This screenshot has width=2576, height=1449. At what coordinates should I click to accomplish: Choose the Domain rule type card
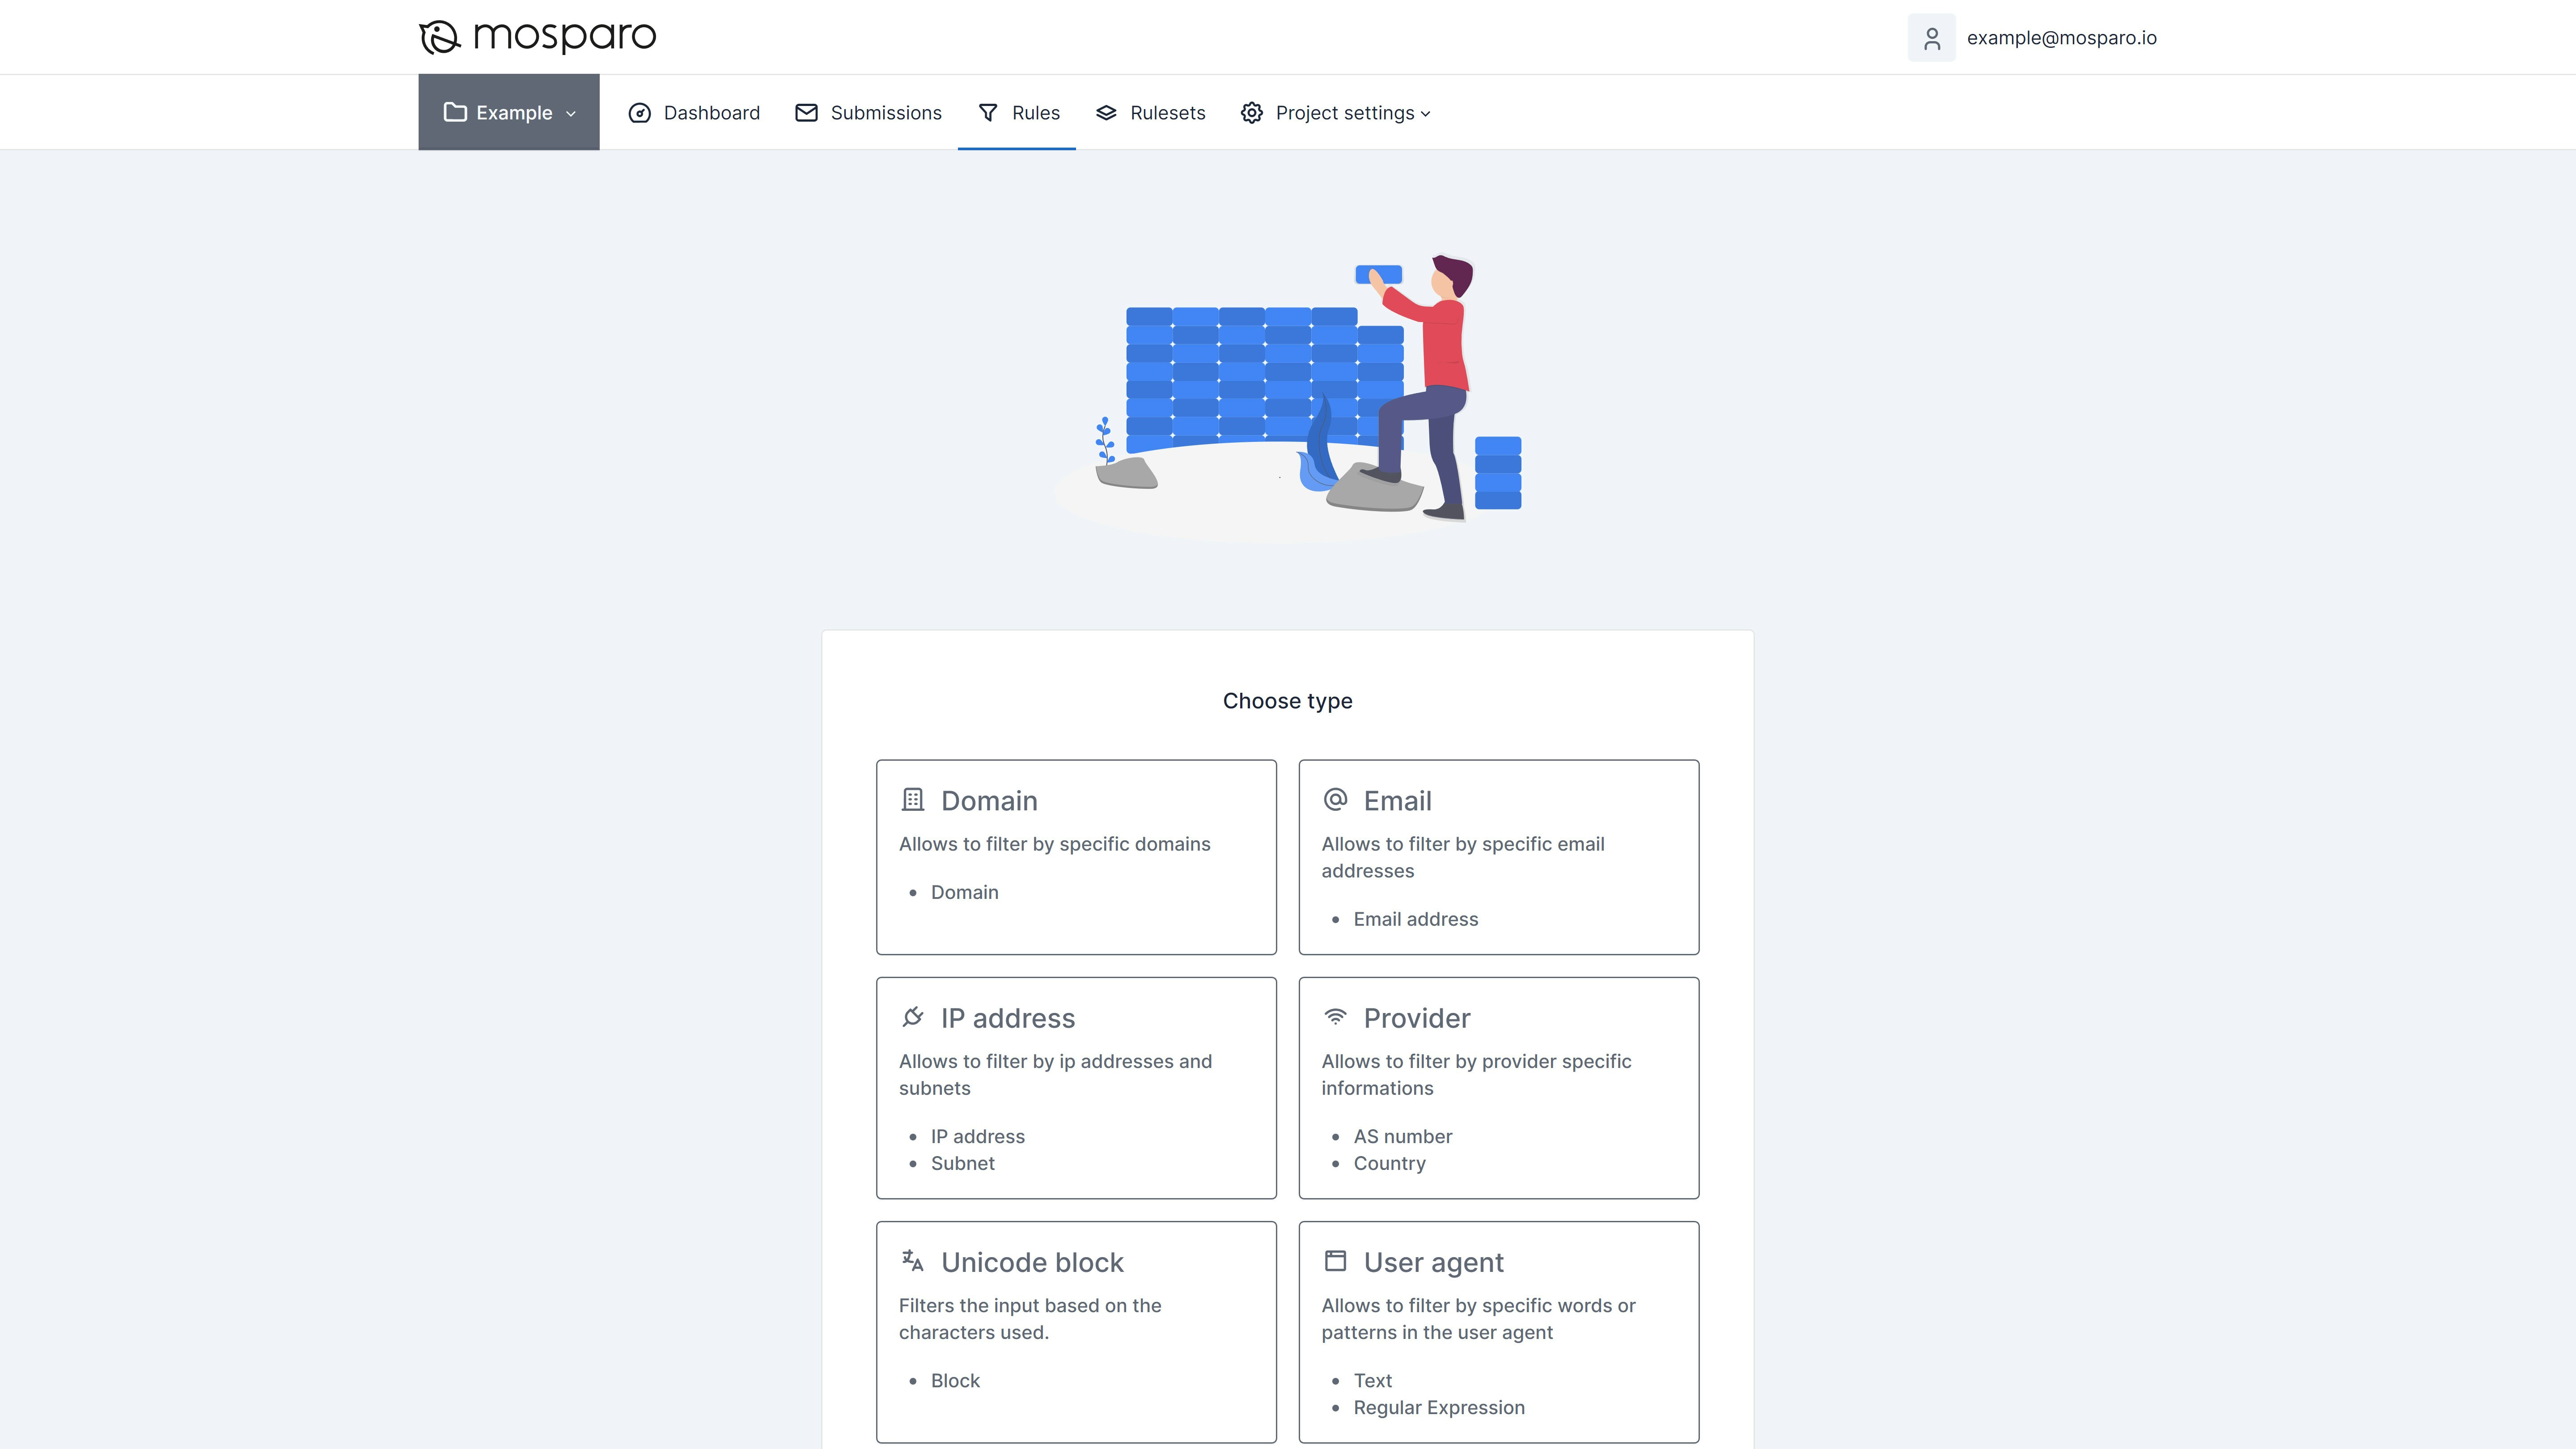(1076, 857)
